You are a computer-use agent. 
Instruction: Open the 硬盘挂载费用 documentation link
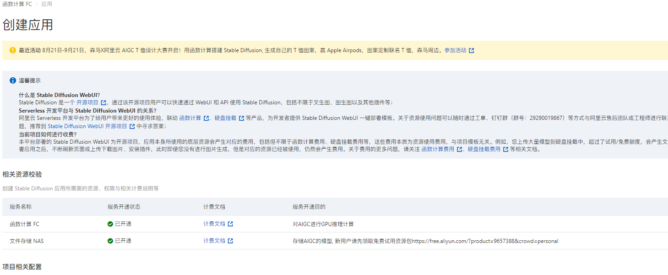[484, 149]
